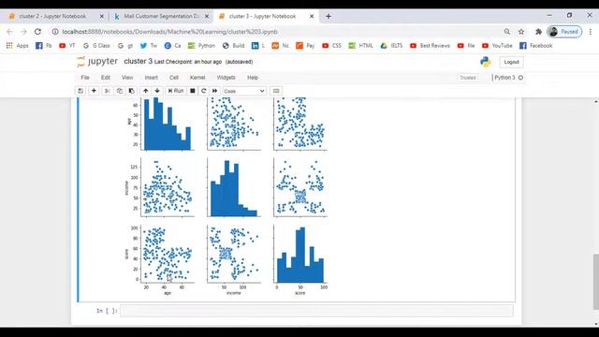Screen dimensions: 599x337
Task: Click the Trusted notebook indicator
Action: click(468, 78)
